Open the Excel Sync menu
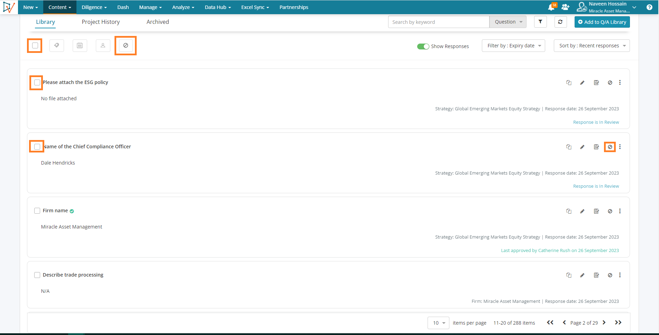This screenshot has width=659, height=335. tap(255, 7)
